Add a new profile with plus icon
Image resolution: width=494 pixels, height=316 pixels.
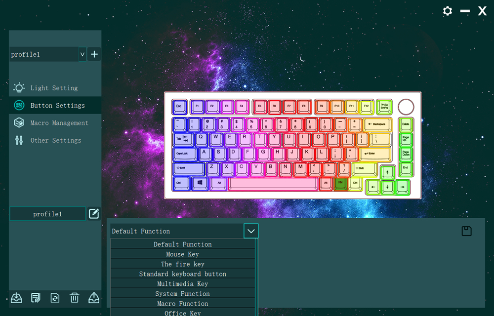(94, 54)
